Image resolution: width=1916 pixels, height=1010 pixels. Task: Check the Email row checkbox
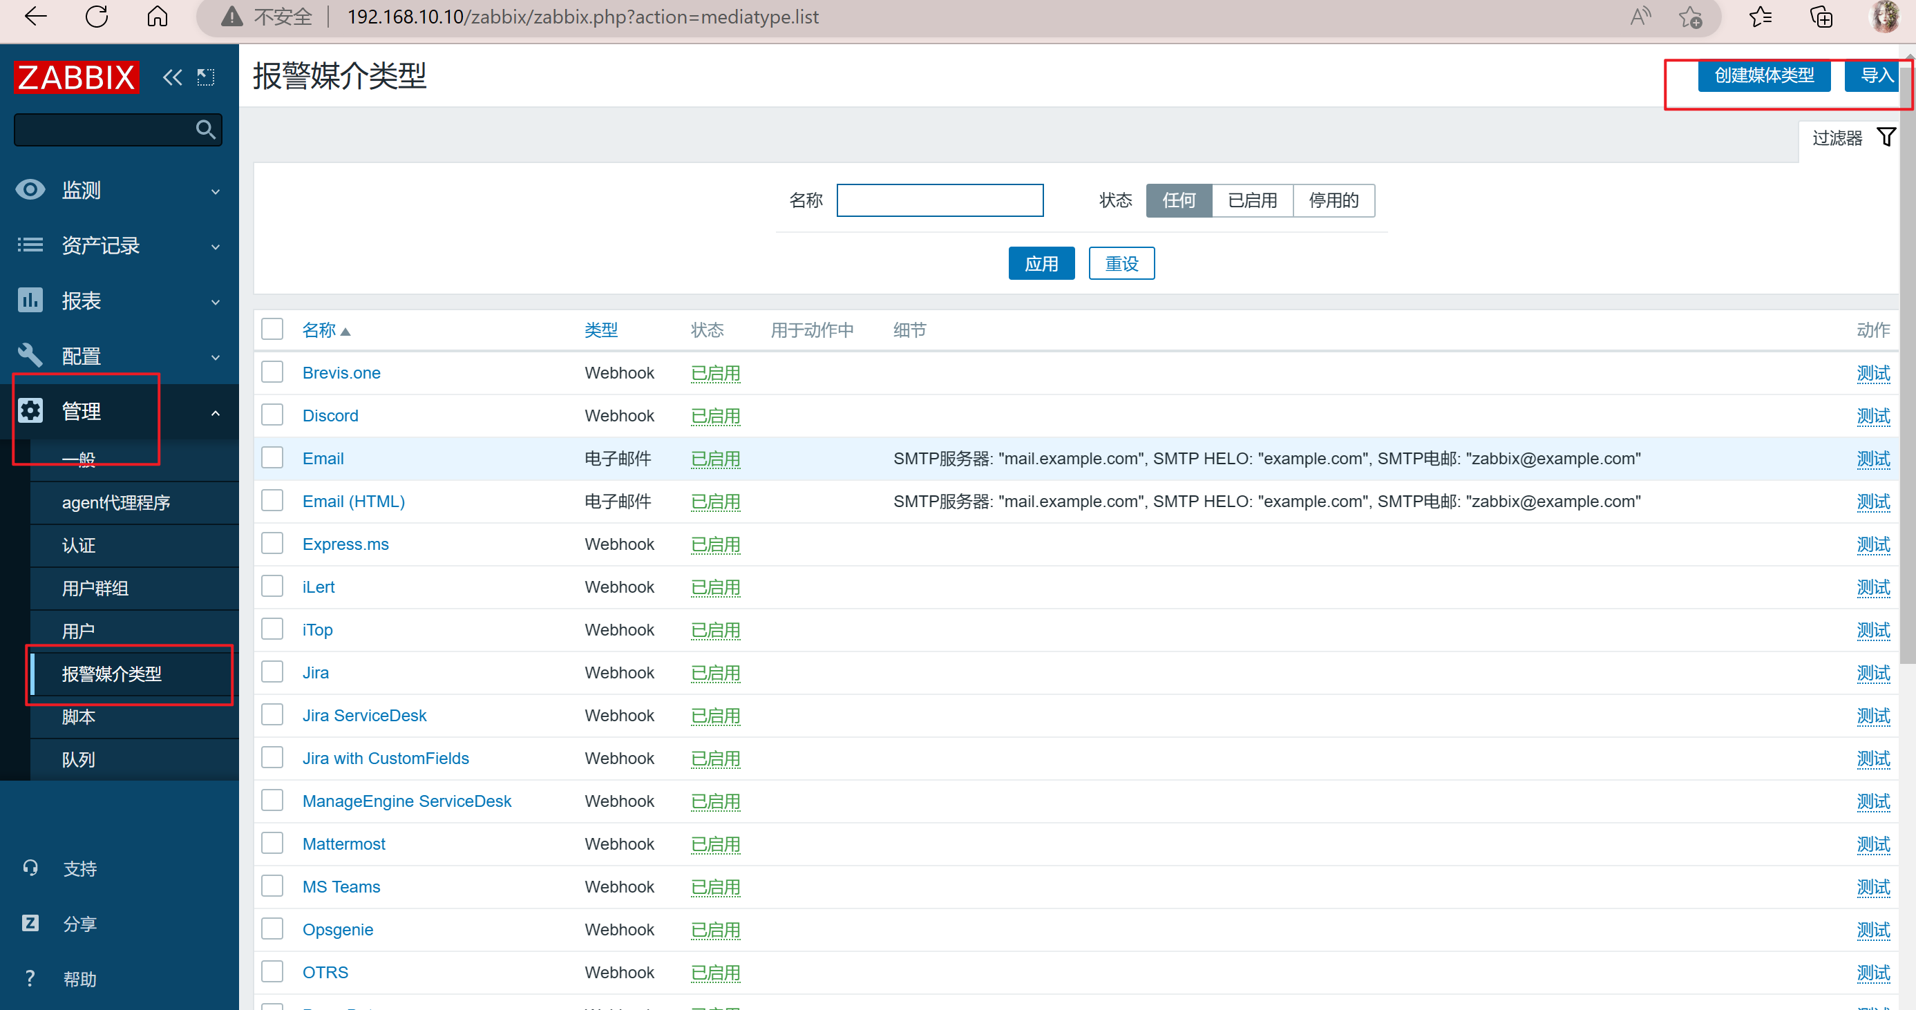tap(272, 457)
